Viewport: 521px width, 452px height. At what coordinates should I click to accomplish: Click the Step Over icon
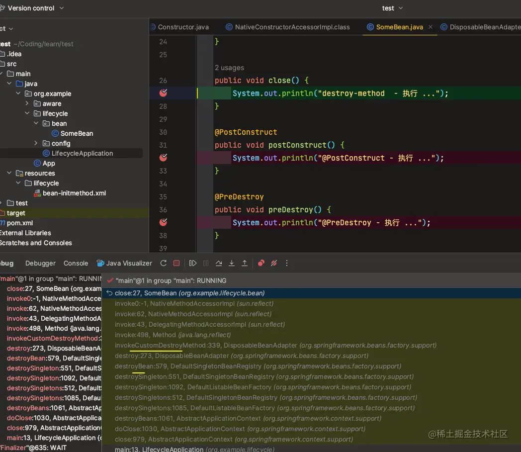coord(219,263)
